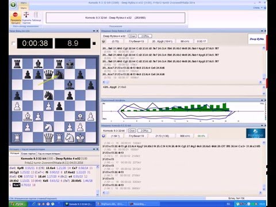
Task: Select the black king on f8
Action: click(70, 64)
